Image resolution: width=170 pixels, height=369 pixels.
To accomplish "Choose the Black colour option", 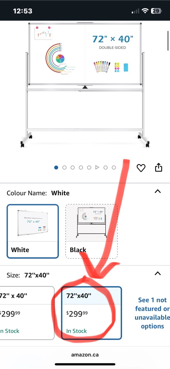I will pos(92,231).
